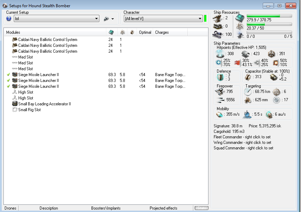Click the EM resistance icon
Screen dimensions: 301x212
[x=219, y=63]
